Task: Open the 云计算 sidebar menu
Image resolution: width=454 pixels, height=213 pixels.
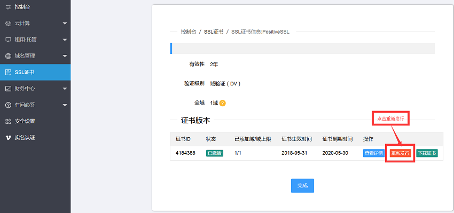Action: pyautogui.click(x=35, y=23)
